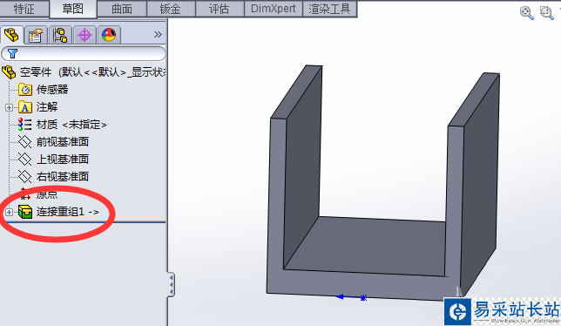Click the part icon beside 空零件

[x=9, y=72]
